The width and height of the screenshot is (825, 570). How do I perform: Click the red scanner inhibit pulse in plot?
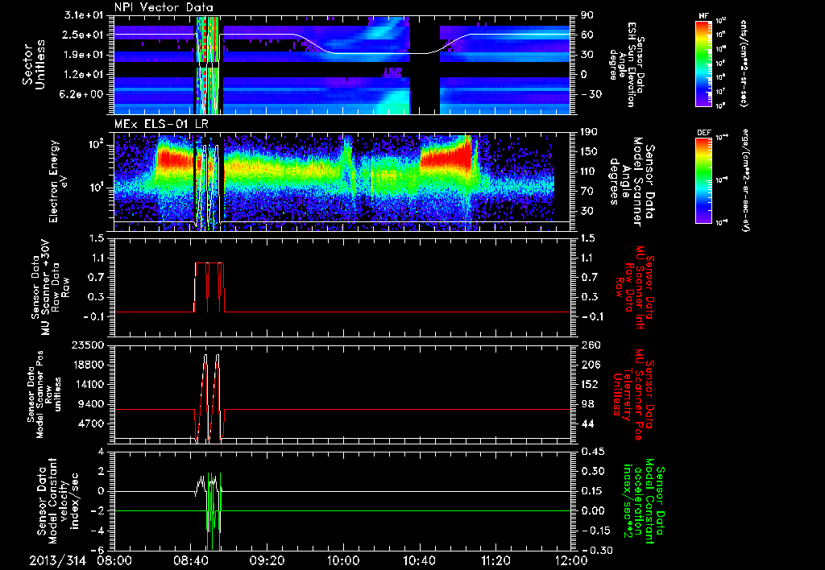(x=209, y=287)
